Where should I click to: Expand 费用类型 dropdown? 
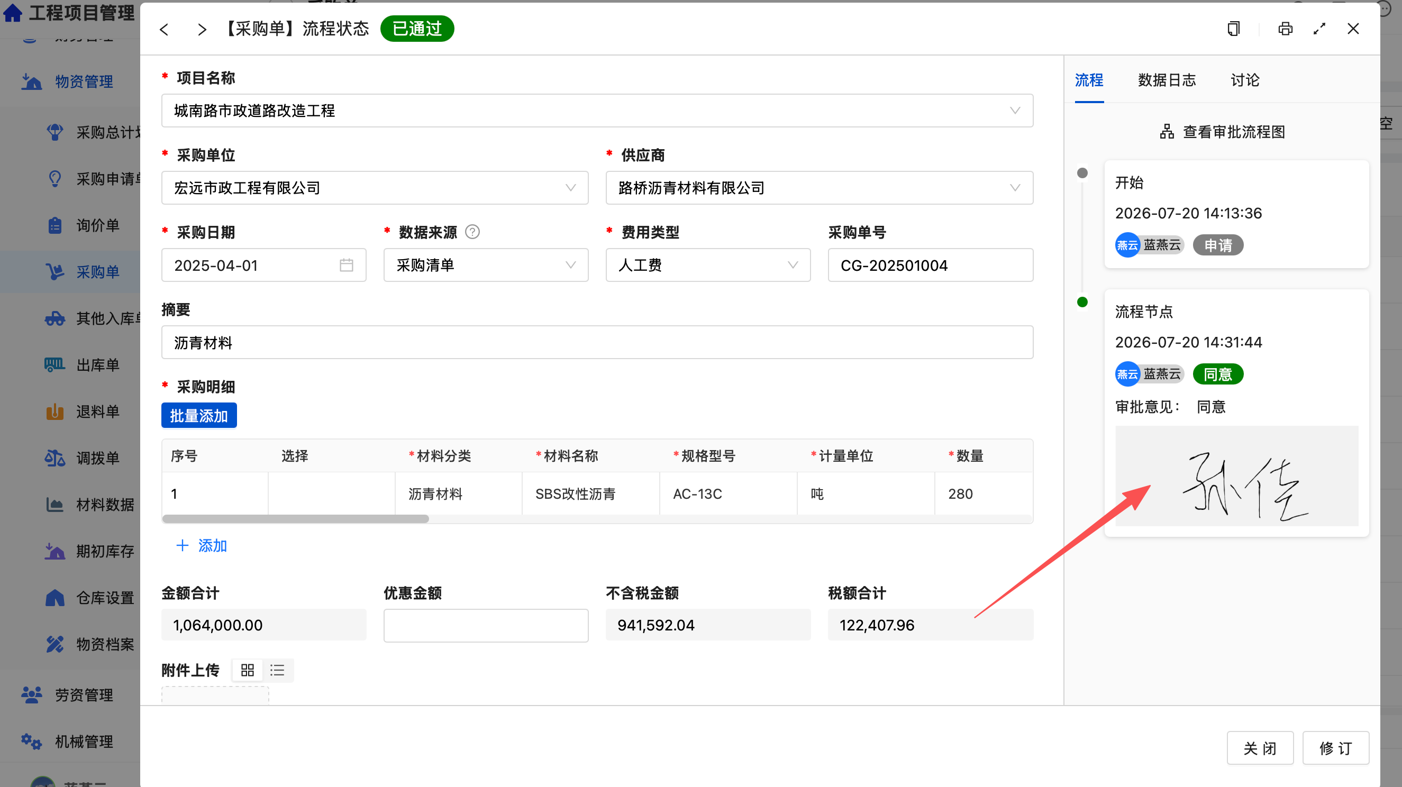pyautogui.click(x=707, y=265)
